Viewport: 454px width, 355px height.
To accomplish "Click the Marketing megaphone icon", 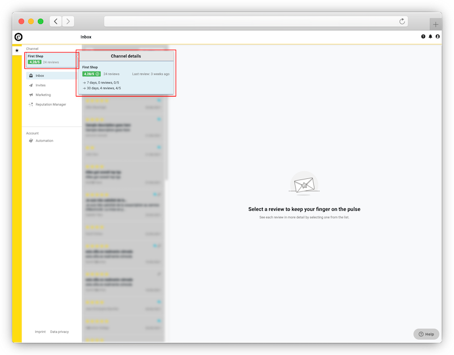I will (x=31, y=95).
